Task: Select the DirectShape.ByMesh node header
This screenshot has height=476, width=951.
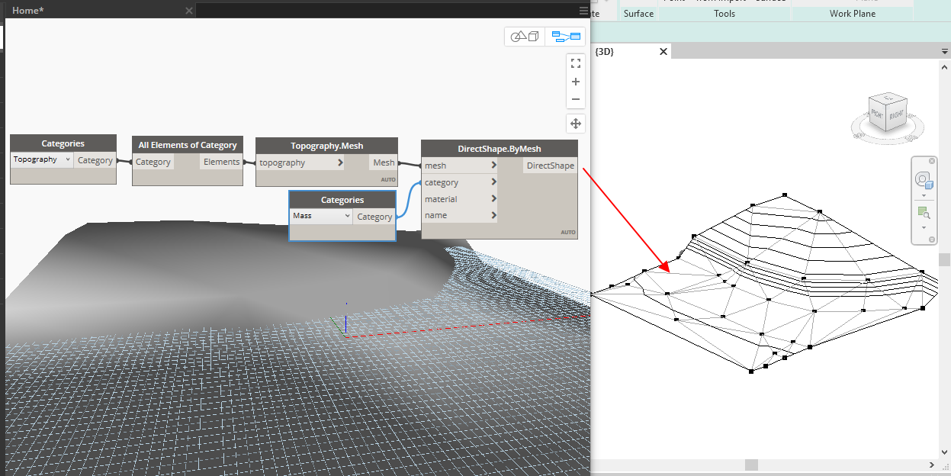Action: coord(500,148)
